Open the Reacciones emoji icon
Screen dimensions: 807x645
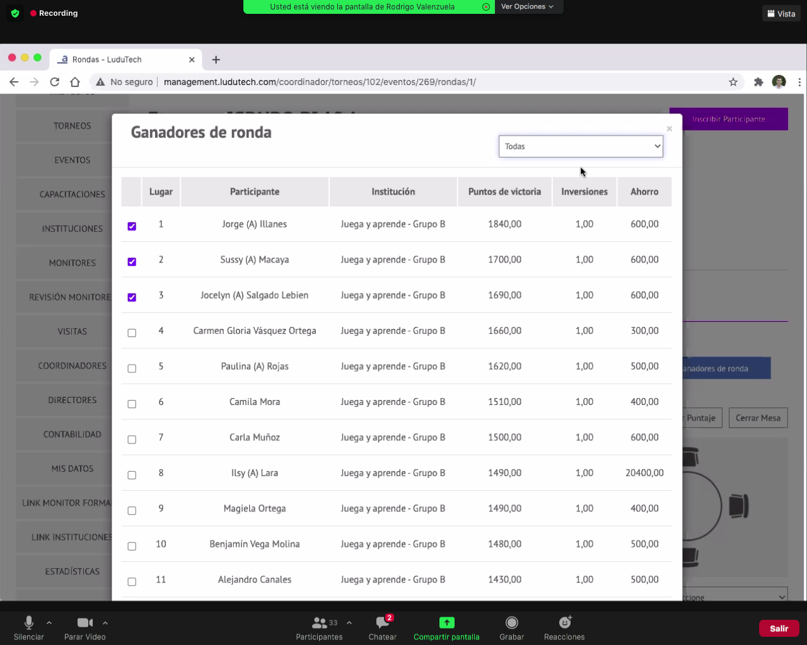pos(565,622)
